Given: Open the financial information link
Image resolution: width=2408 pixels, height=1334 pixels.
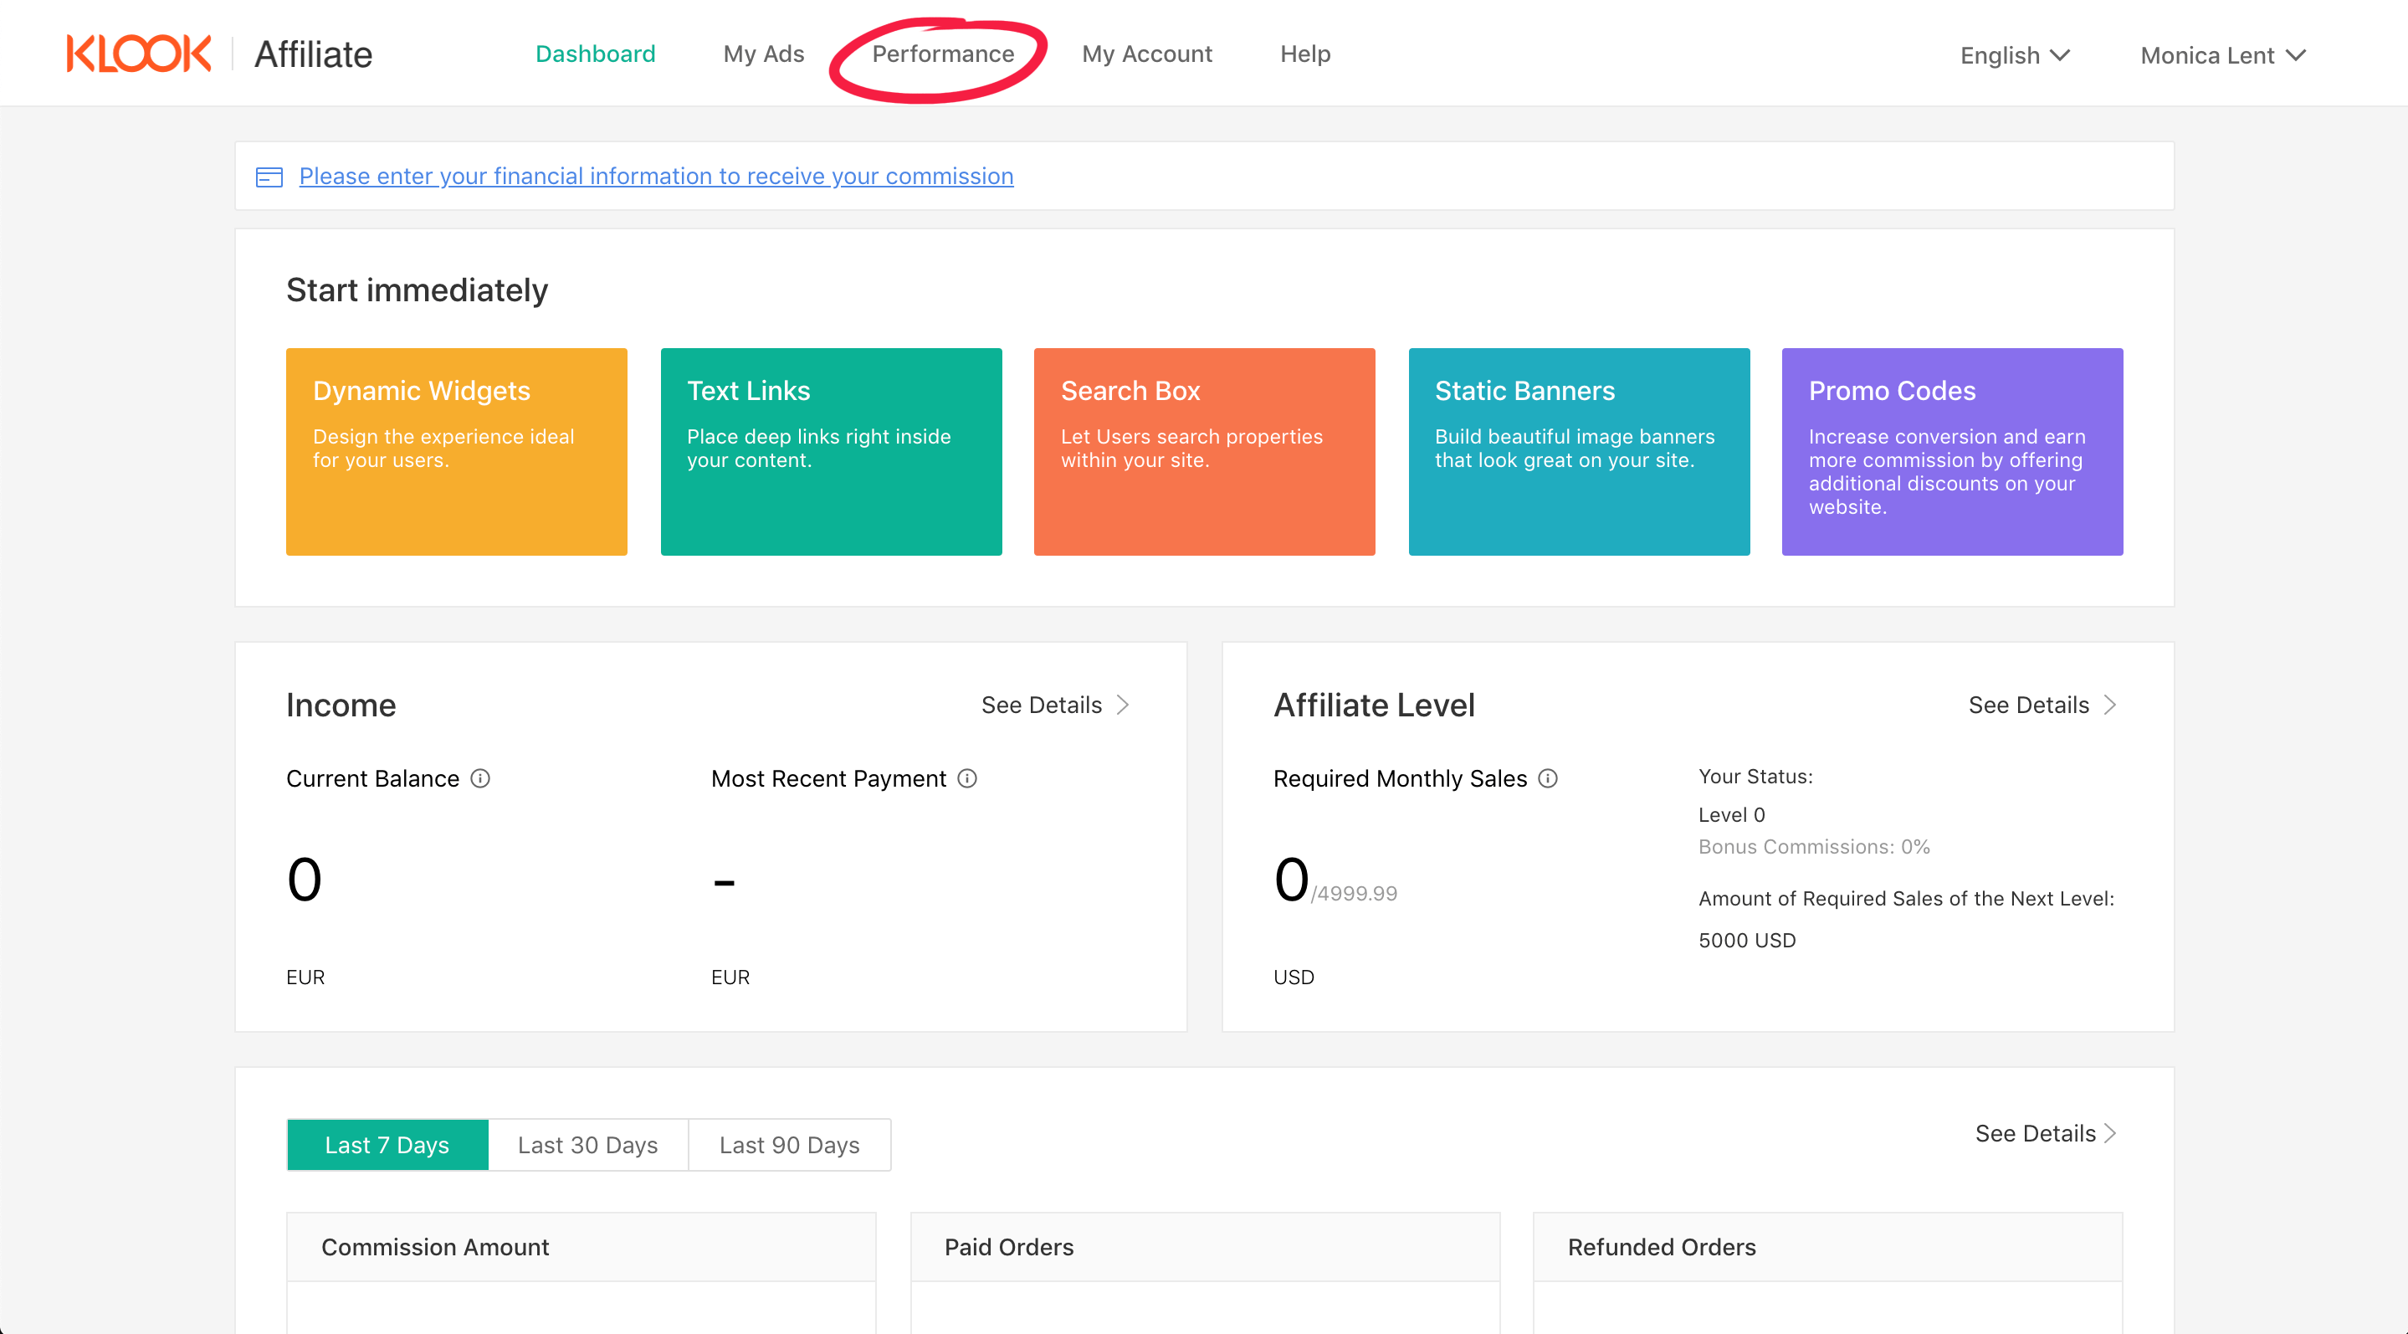Looking at the screenshot, I should pyautogui.click(x=656, y=176).
